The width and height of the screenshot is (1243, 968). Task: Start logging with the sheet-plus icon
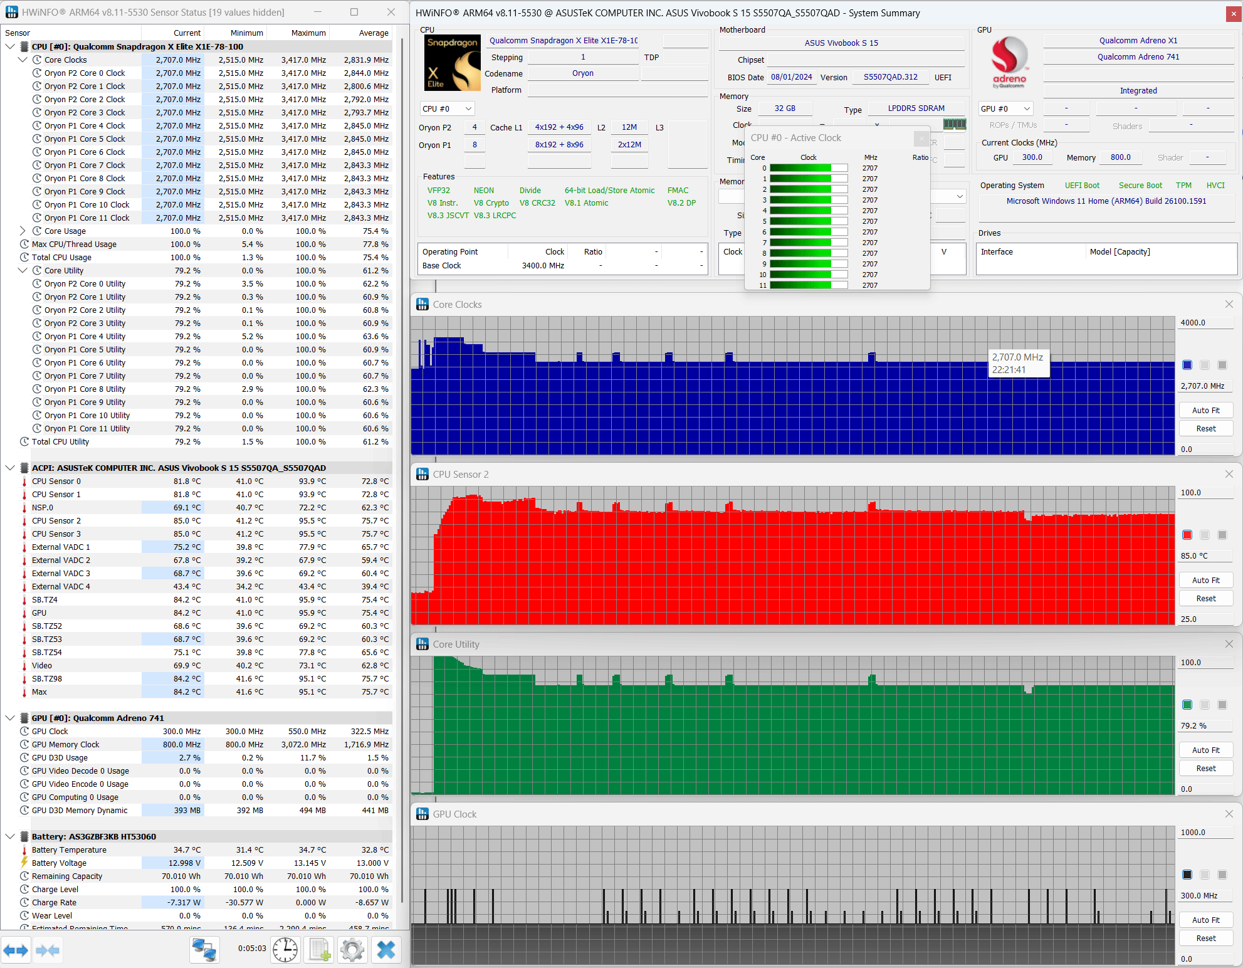[319, 950]
